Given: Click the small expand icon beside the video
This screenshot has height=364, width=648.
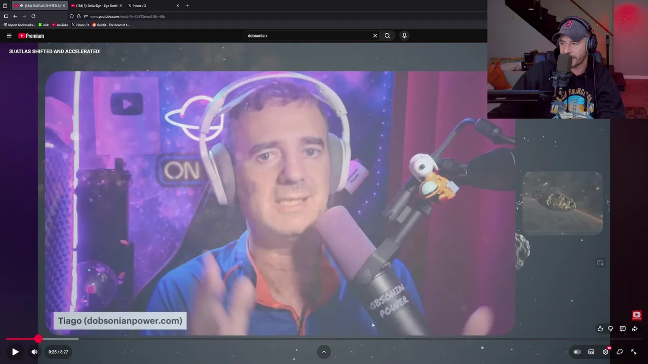Looking at the screenshot, I should (x=600, y=263).
